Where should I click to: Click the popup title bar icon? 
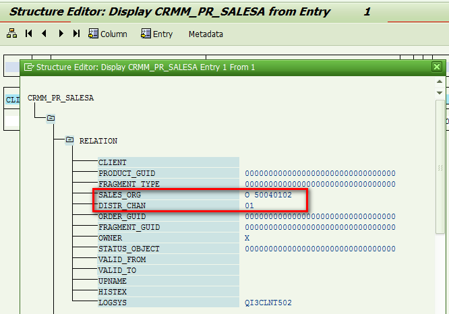coord(29,67)
